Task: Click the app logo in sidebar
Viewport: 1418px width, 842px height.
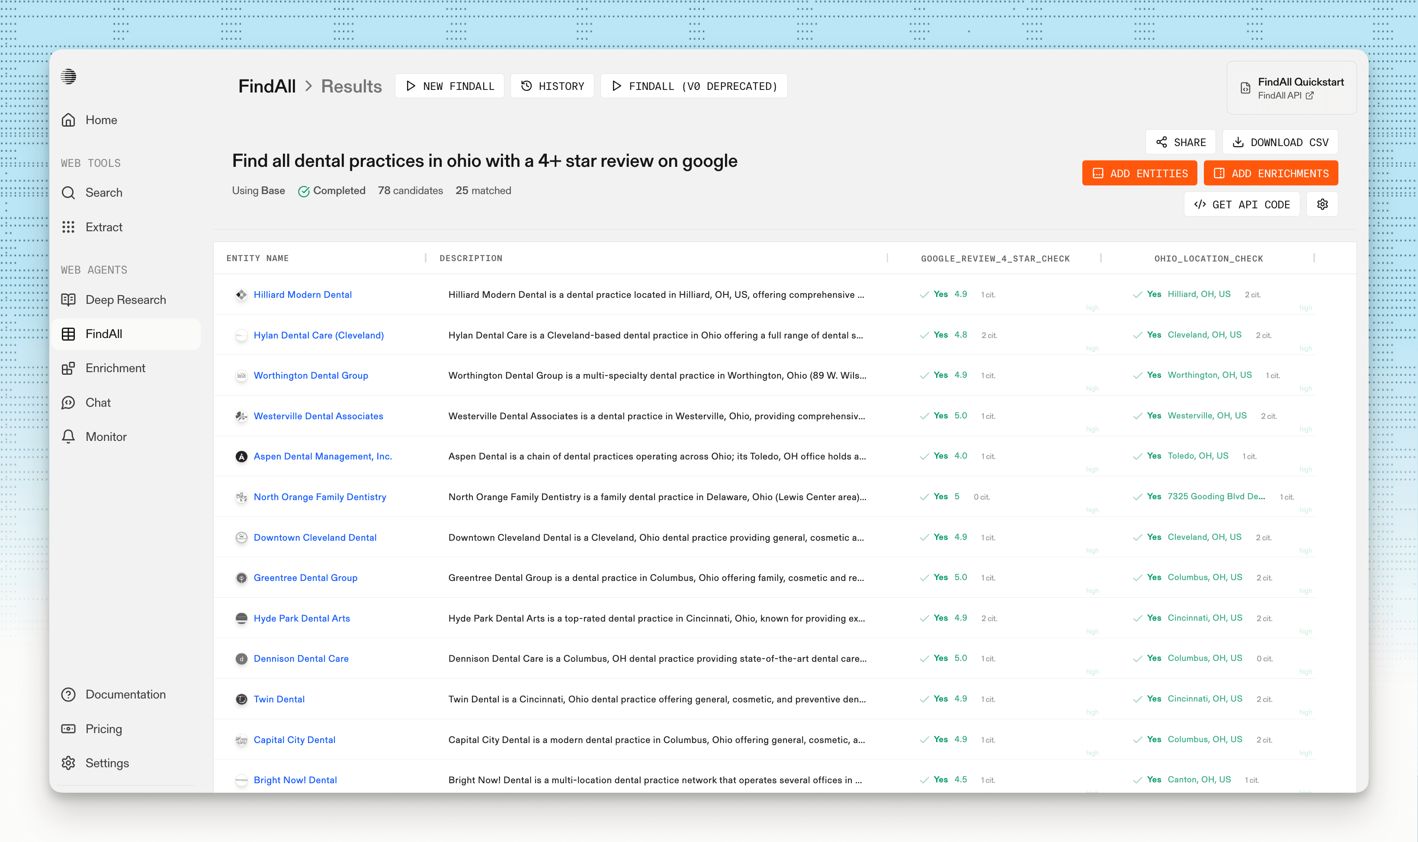Action: tap(69, 77)
